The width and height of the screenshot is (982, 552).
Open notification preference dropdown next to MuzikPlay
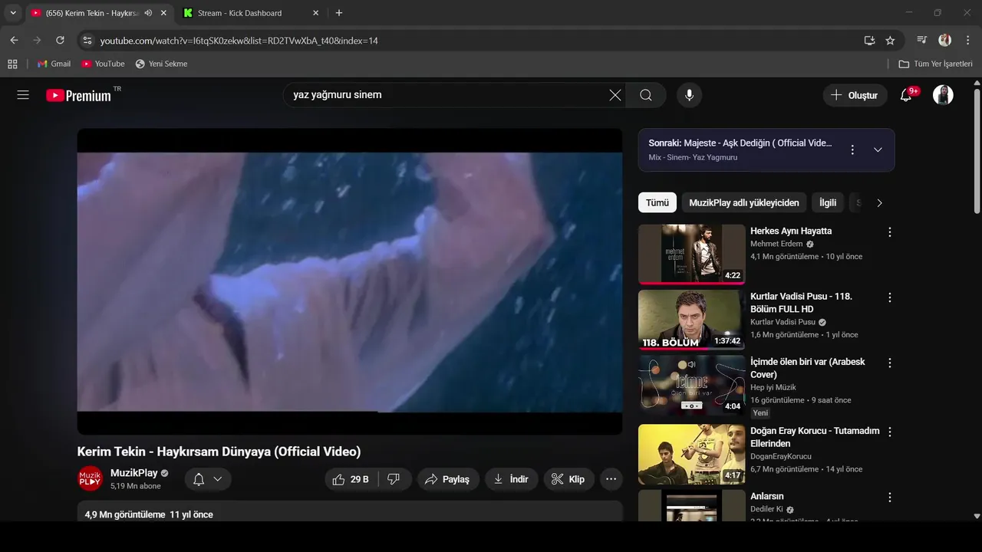pyautogui.click(x=208, y=479)
